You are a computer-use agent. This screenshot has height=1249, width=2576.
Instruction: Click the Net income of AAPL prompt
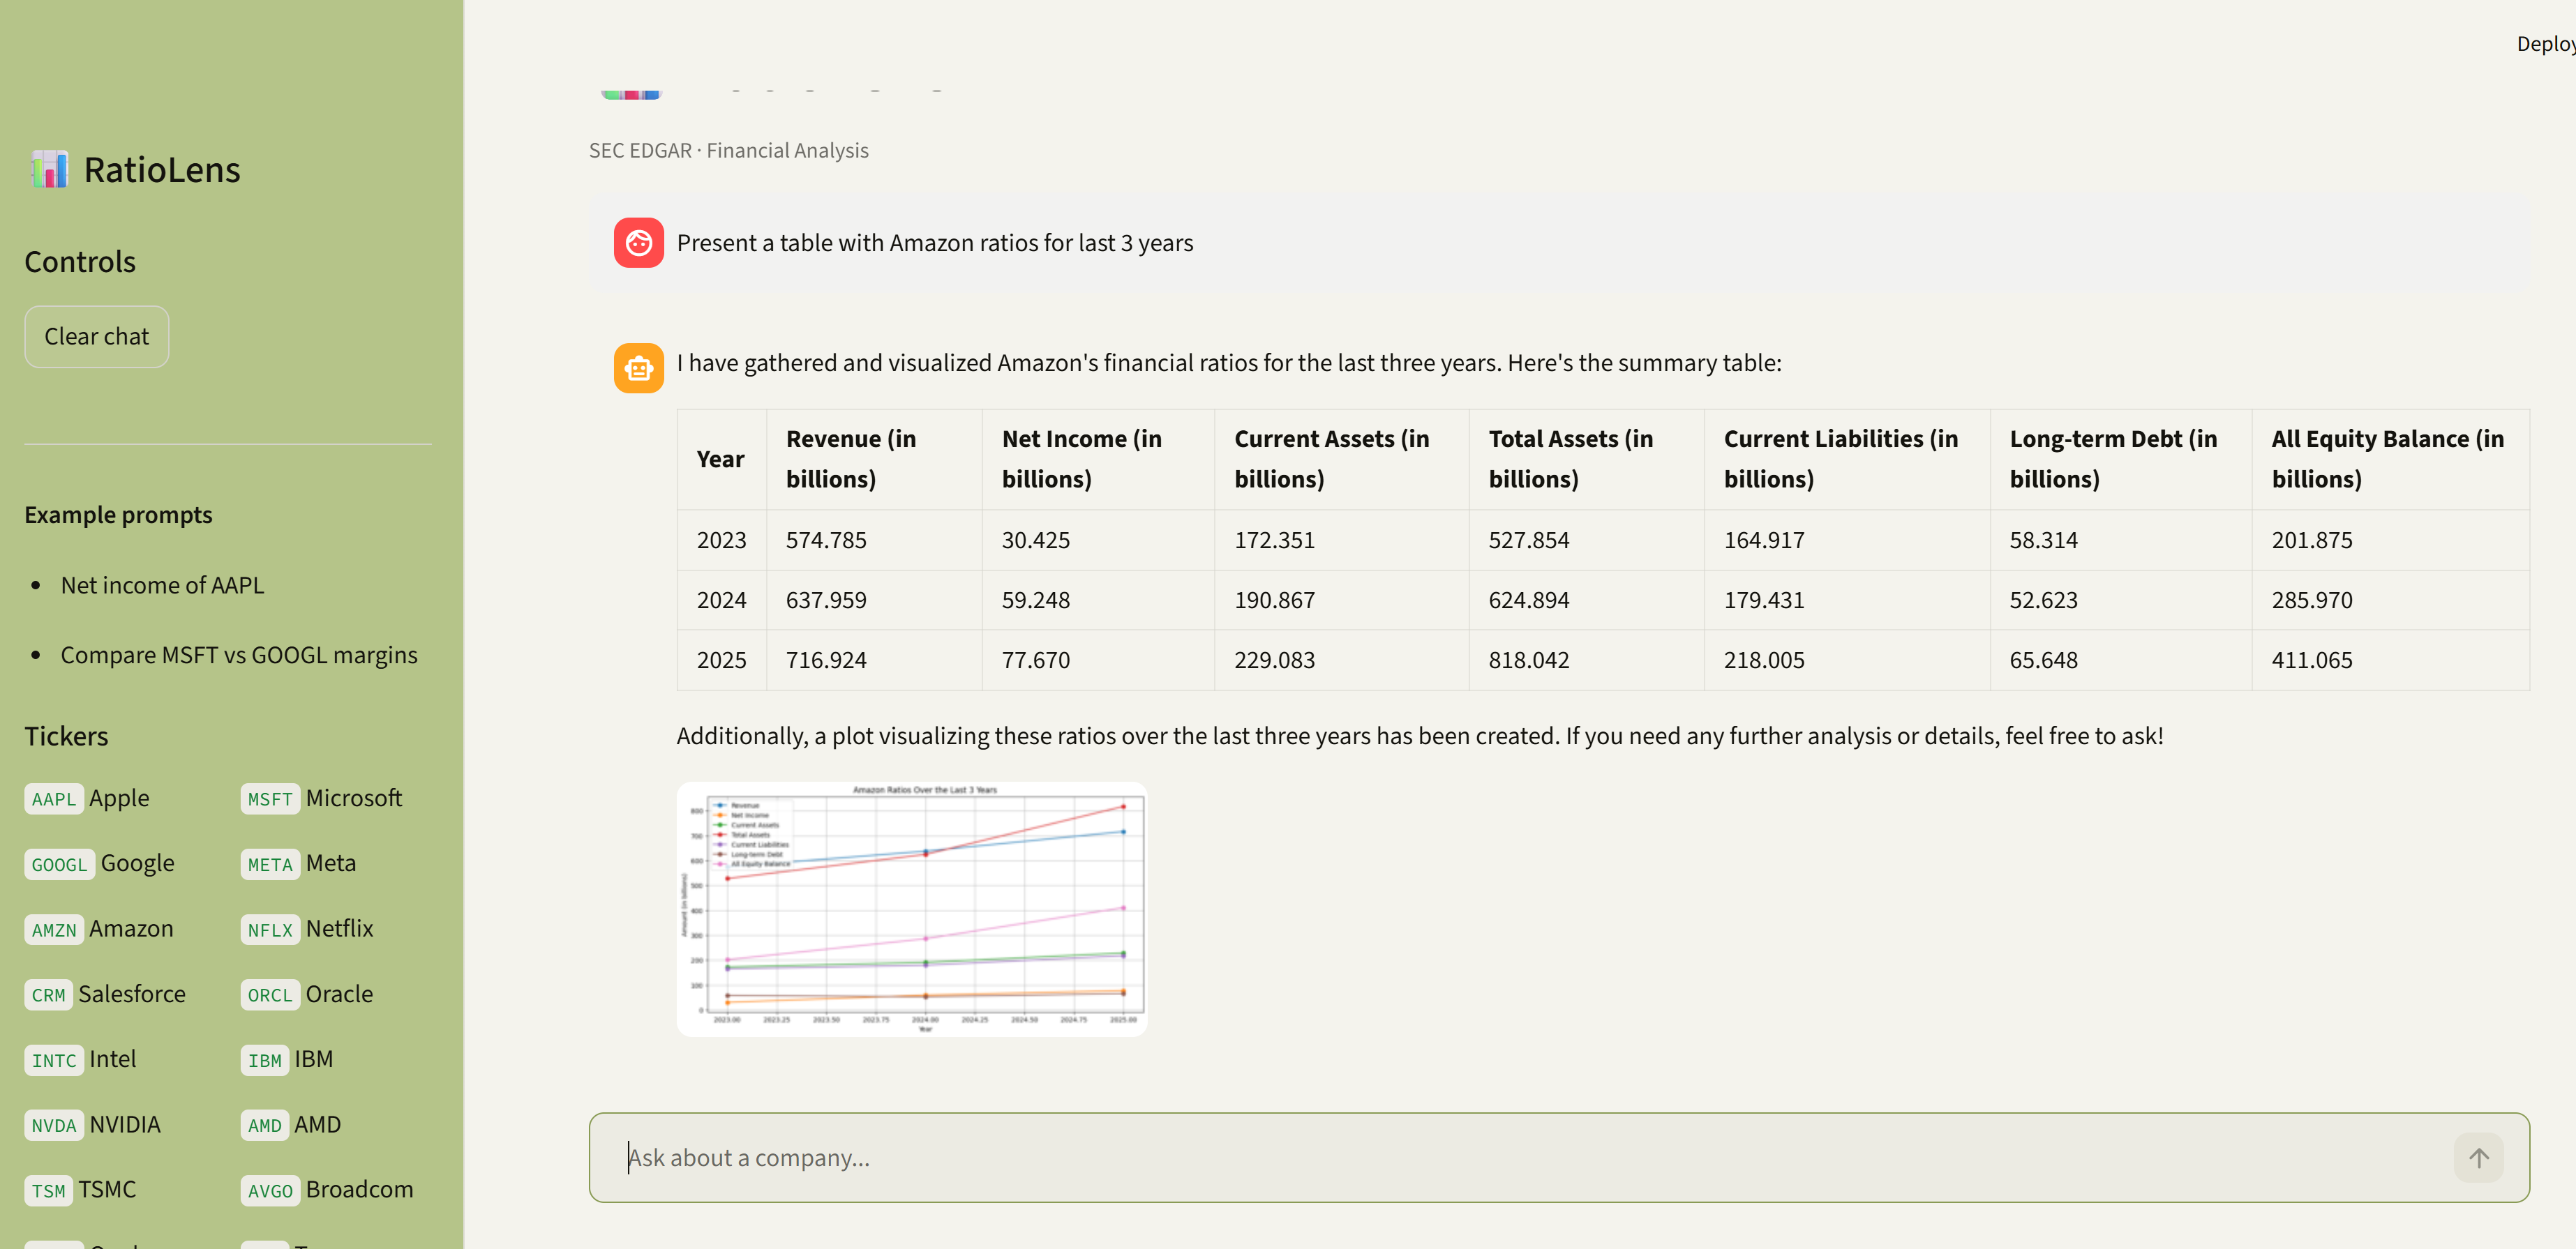(x=162, y=584)
